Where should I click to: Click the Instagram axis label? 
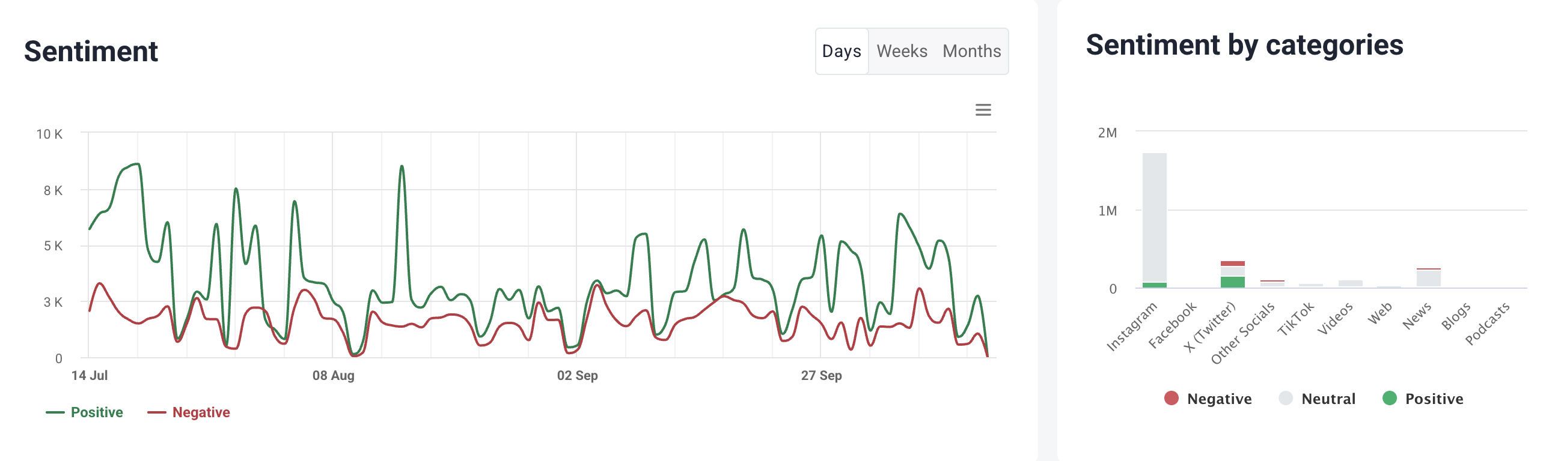[x=1132, y=327]
